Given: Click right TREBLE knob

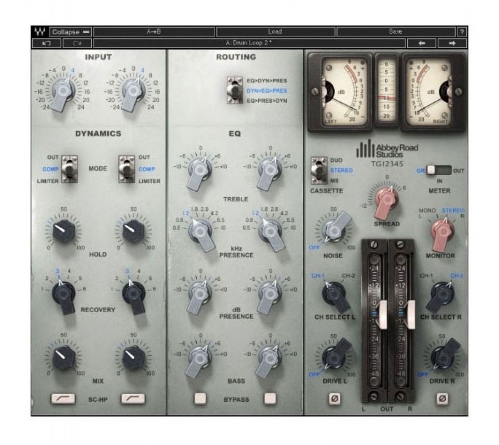Looking at the screenshot, I should tap(270, 172).
